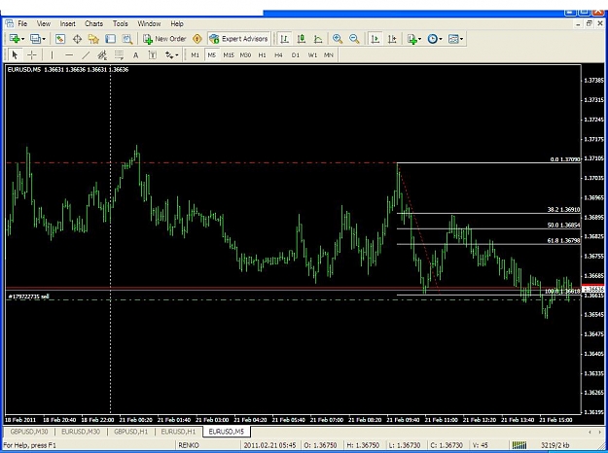Switch to the W1 timeframe
The width and height of the screenshot is (608, 453).
click(312, 55)
